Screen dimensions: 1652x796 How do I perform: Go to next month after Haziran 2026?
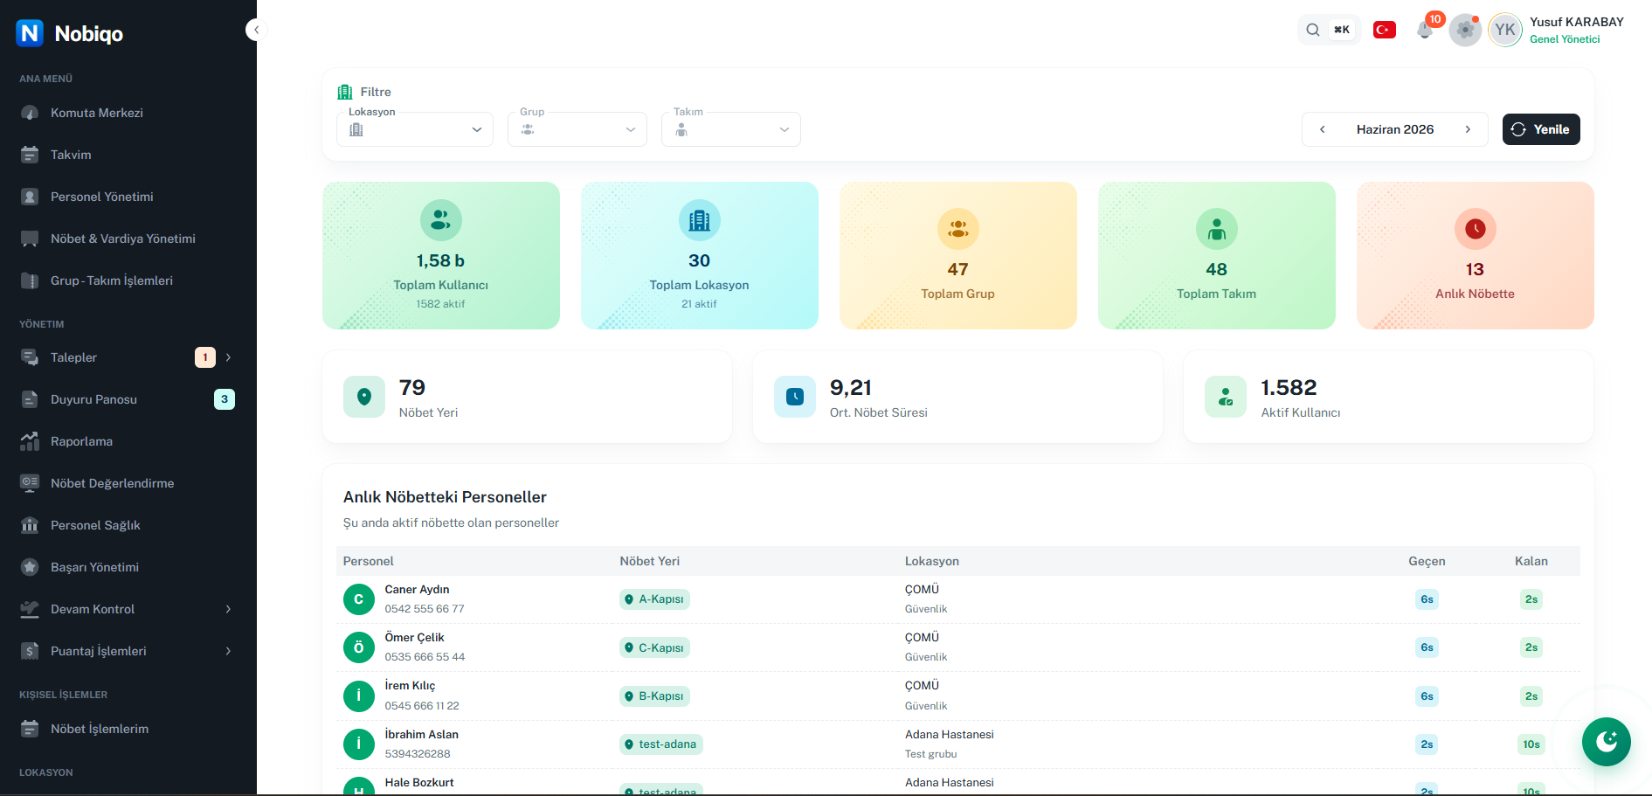1468,129
